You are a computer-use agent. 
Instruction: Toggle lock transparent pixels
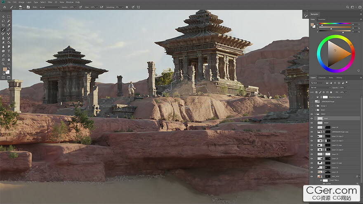pos(316,92)
